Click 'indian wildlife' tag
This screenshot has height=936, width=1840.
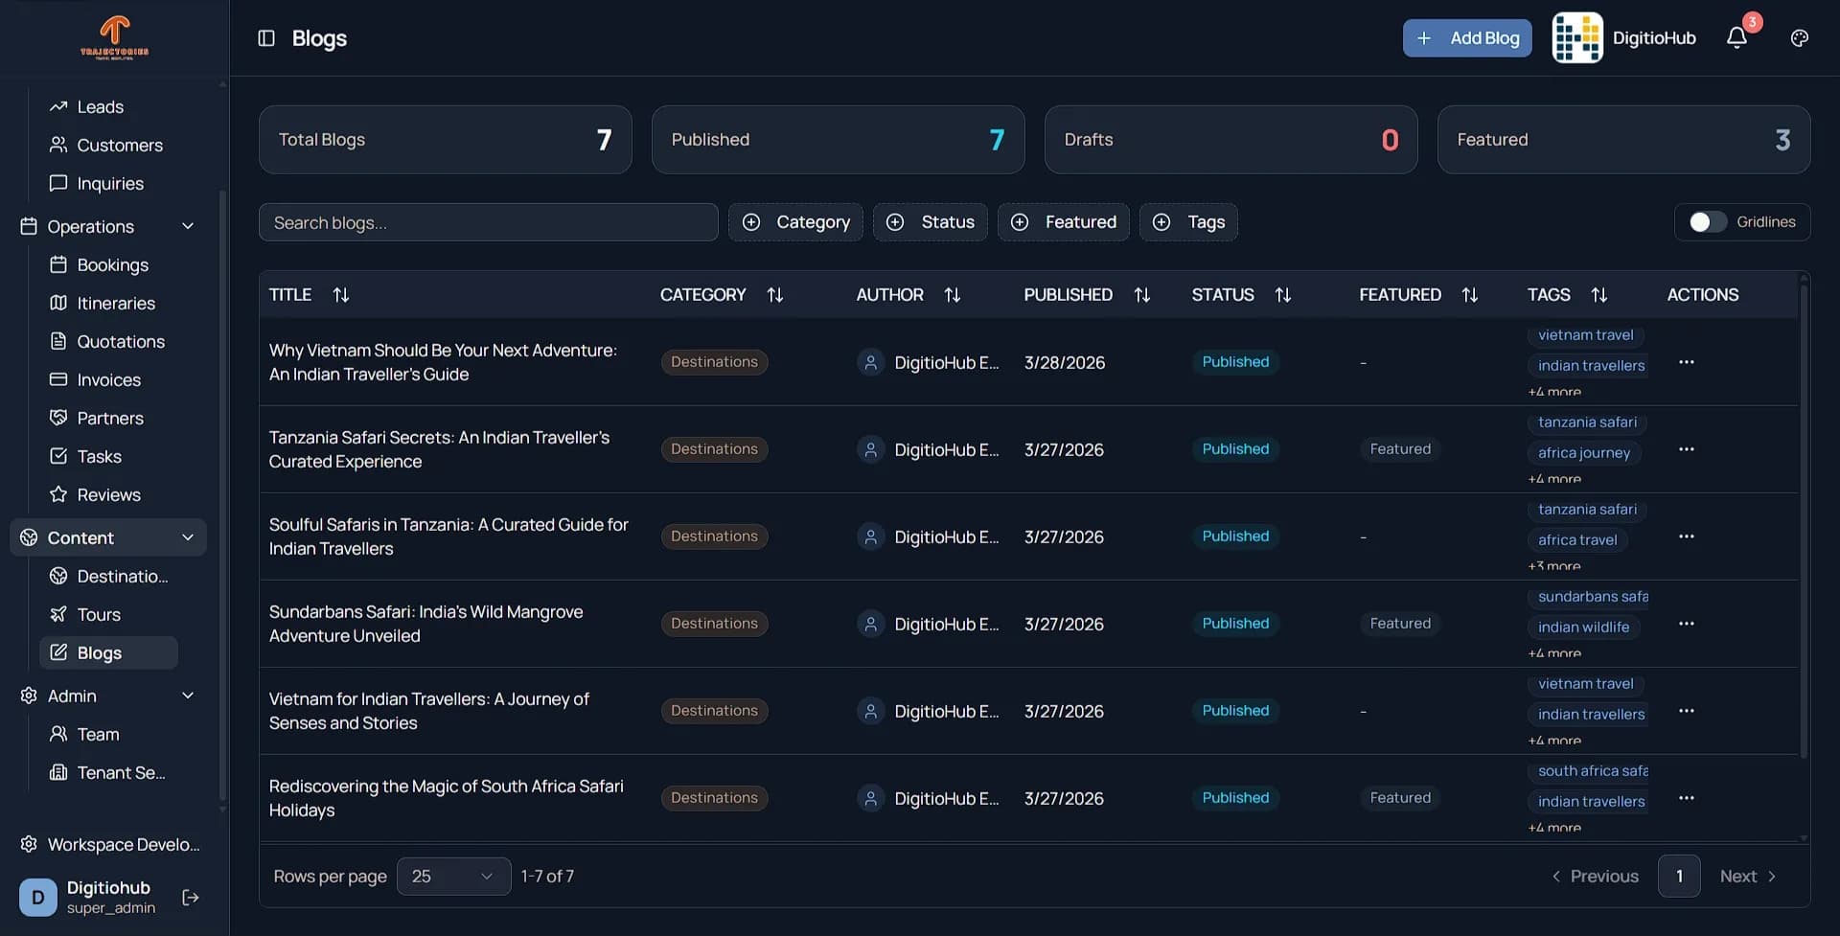click(1583, 628)
